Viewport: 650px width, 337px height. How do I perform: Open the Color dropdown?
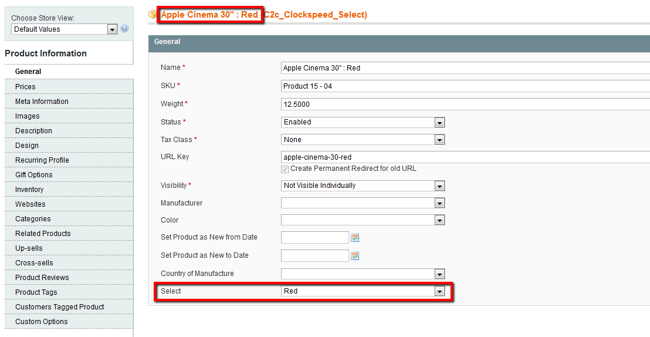point(363,220)
